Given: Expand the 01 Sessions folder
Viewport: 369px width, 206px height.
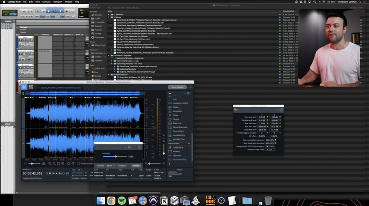Looking at the screenshot, I should click(x=109, y=15).
